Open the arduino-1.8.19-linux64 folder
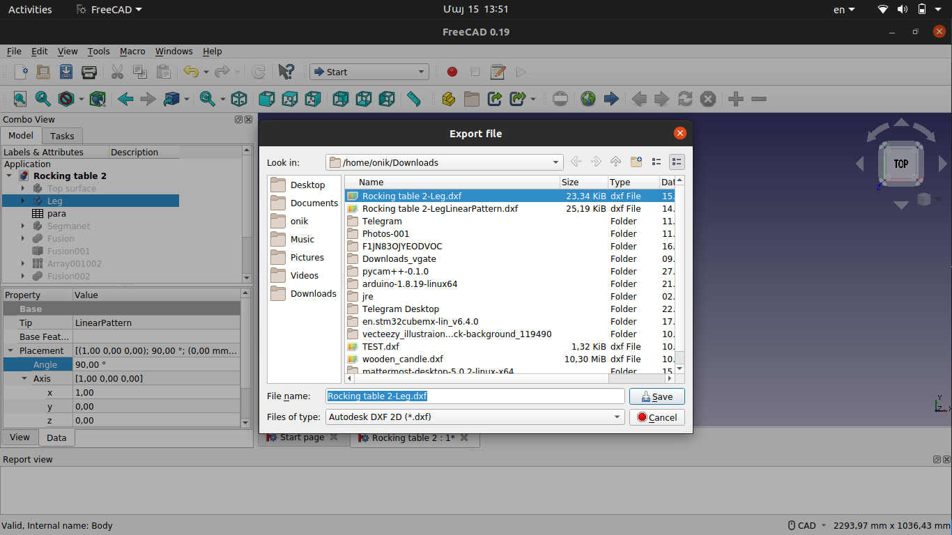 [410, 284]
